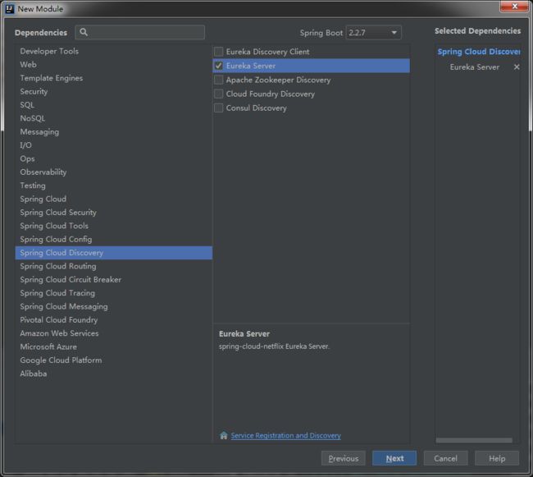Image resolution: width=533 pixels, height=477 pixels.
Task: Select the Consul Discovery label
Action: (257, 108)
